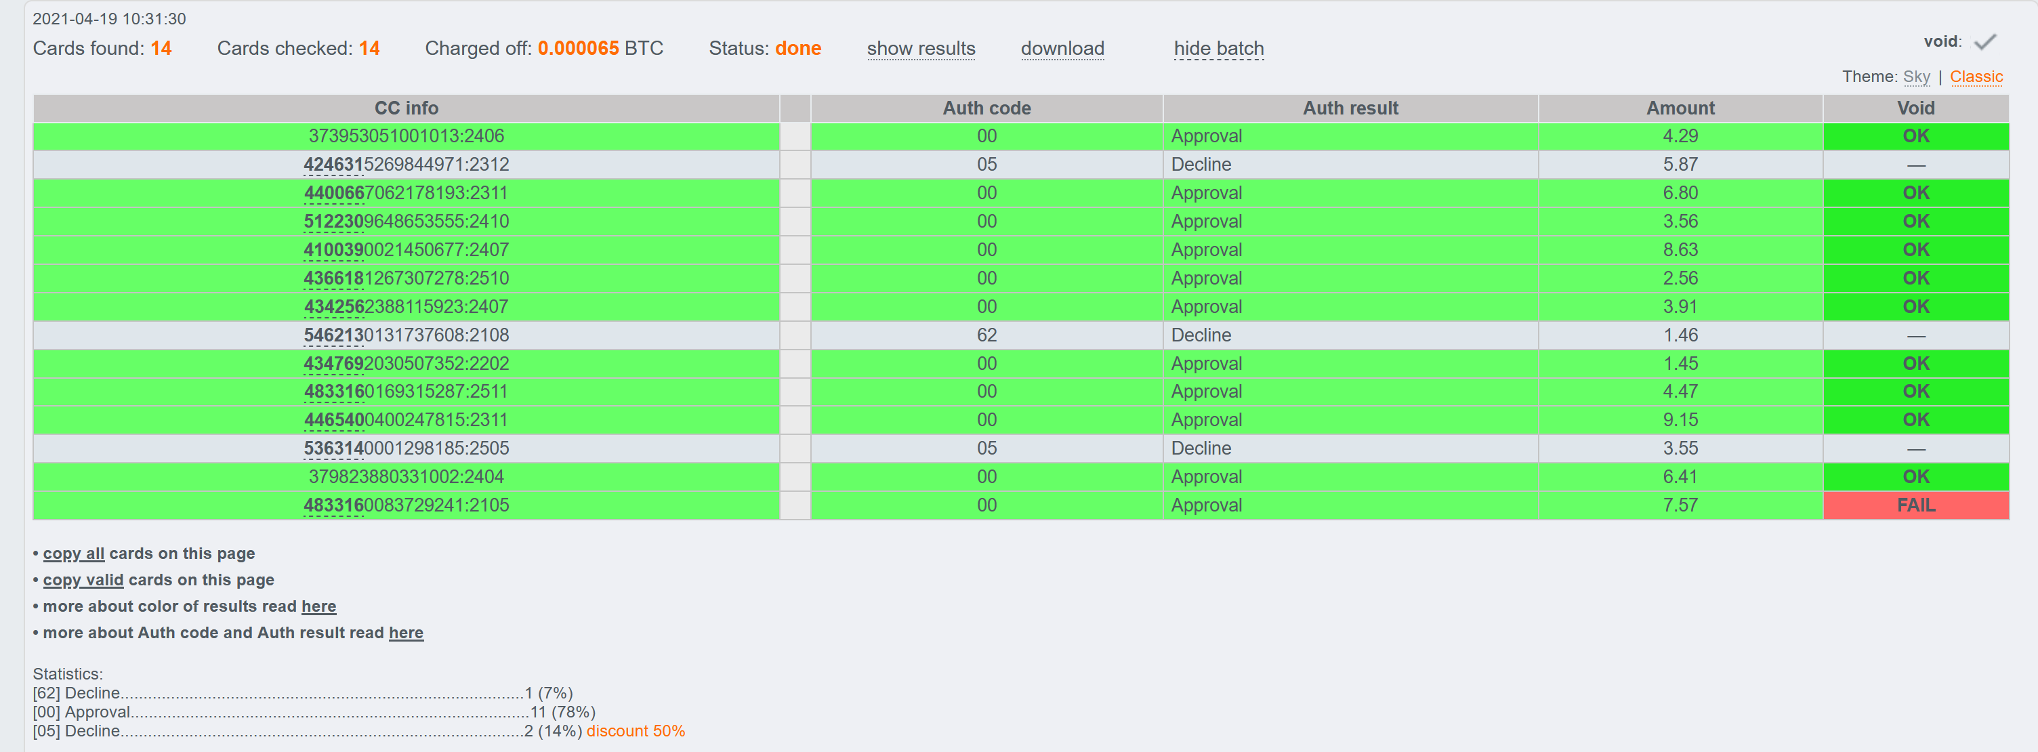Click the CC info column header
Image resolution: width=2038 pixels, height=752 pixels.
point(406,108)
